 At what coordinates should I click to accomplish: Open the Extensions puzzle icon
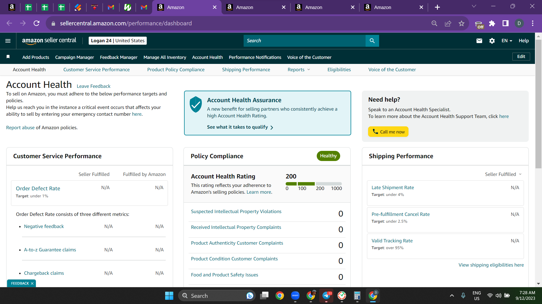click(492, 23)
